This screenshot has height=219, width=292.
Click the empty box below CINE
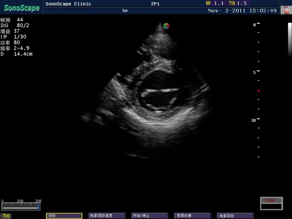pyautogui.click(x=271, y=206)
